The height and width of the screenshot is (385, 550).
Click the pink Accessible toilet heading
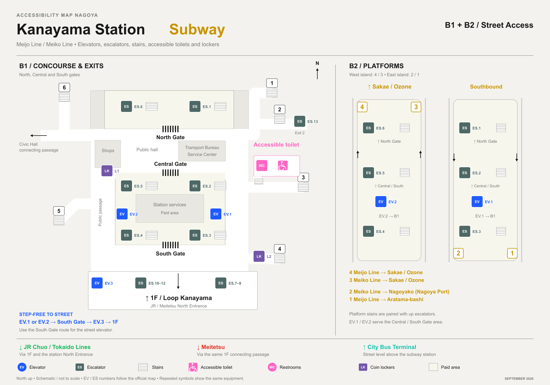pos(276,145)
